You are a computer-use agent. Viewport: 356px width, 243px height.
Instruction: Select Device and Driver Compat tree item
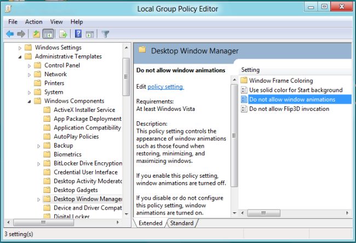tap(88, 208)
